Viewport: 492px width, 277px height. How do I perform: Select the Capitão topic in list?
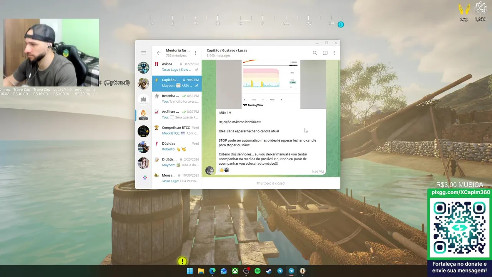click(x=177, y=83)
